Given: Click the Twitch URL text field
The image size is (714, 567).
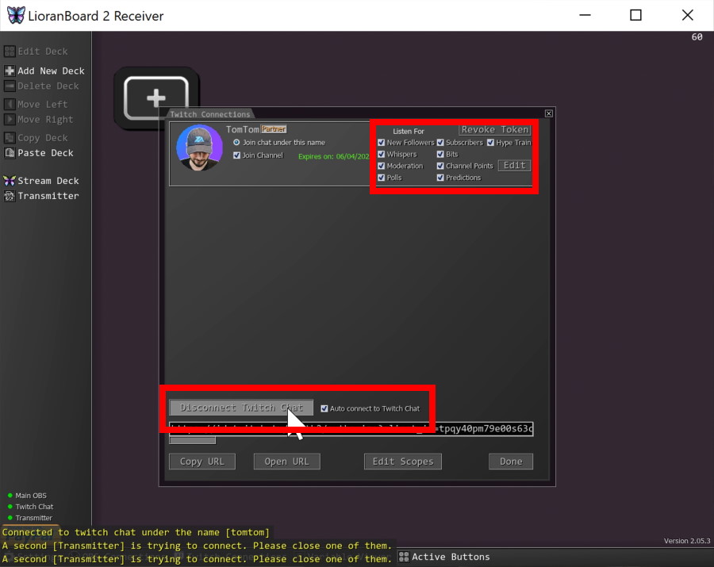Looking at the screenshot, I should (351, 429).
